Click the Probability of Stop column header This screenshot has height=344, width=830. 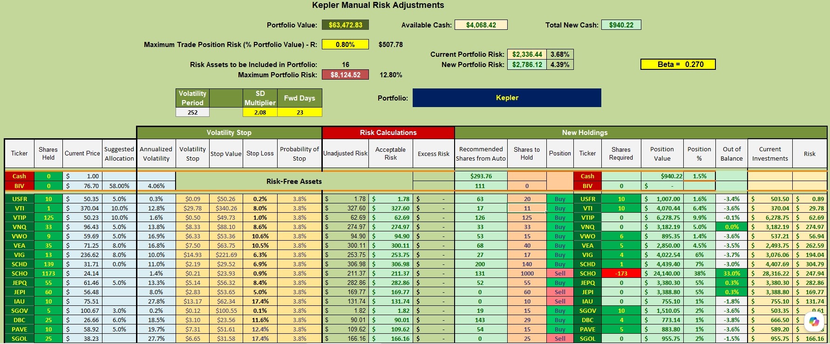point(299,154)
